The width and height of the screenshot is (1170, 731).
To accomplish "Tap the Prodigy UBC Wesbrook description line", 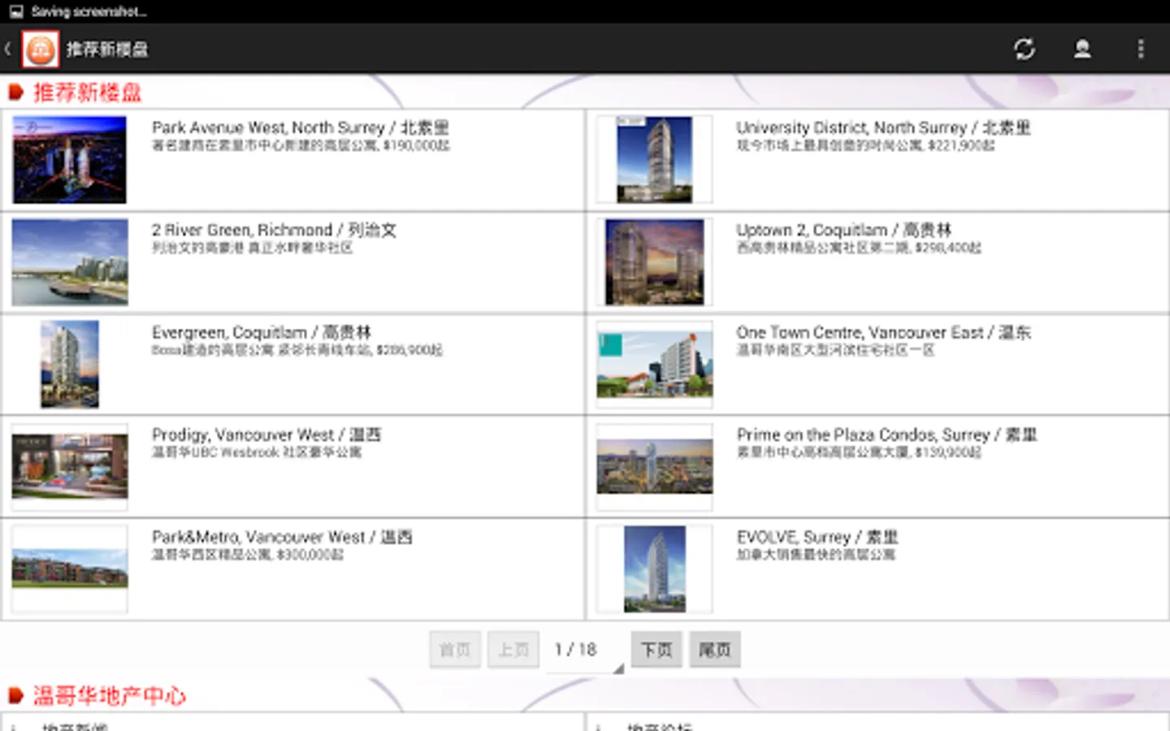I will coord(257,452).
